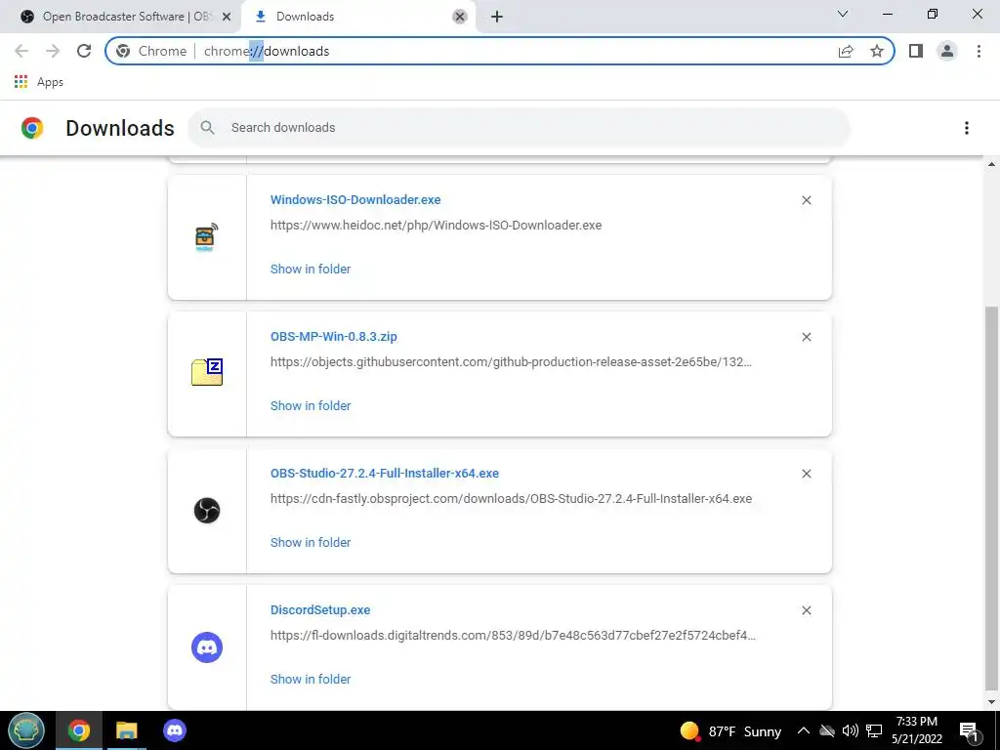
Task: Click the volume speaker tray icon
Action: [x=851, y=730]
